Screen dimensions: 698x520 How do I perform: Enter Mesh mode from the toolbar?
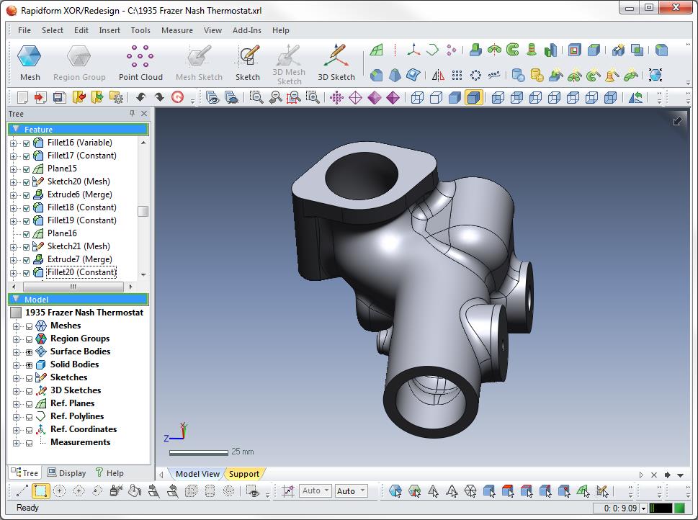30,63
